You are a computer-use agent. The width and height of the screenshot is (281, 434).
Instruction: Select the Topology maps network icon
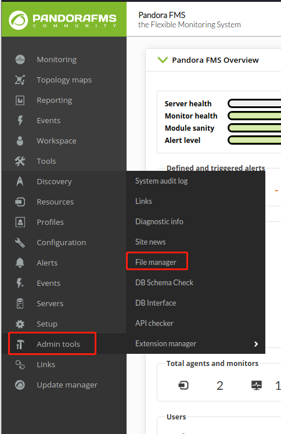[20, 80]
